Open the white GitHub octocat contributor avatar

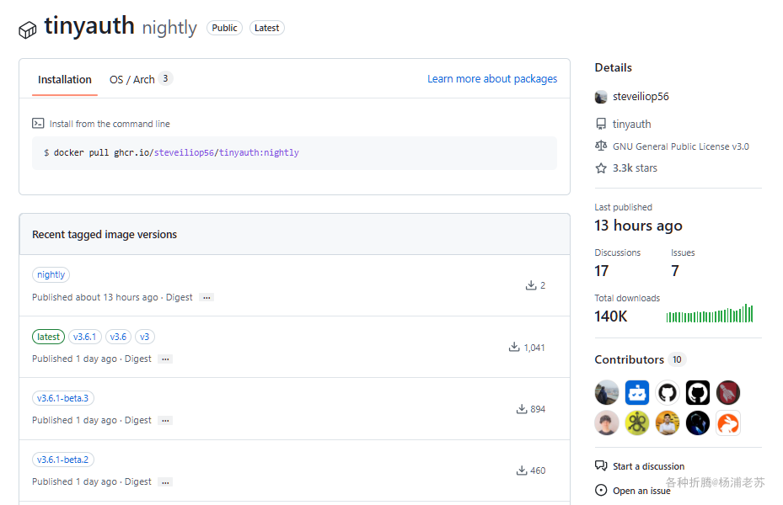(x=668, y=392)
